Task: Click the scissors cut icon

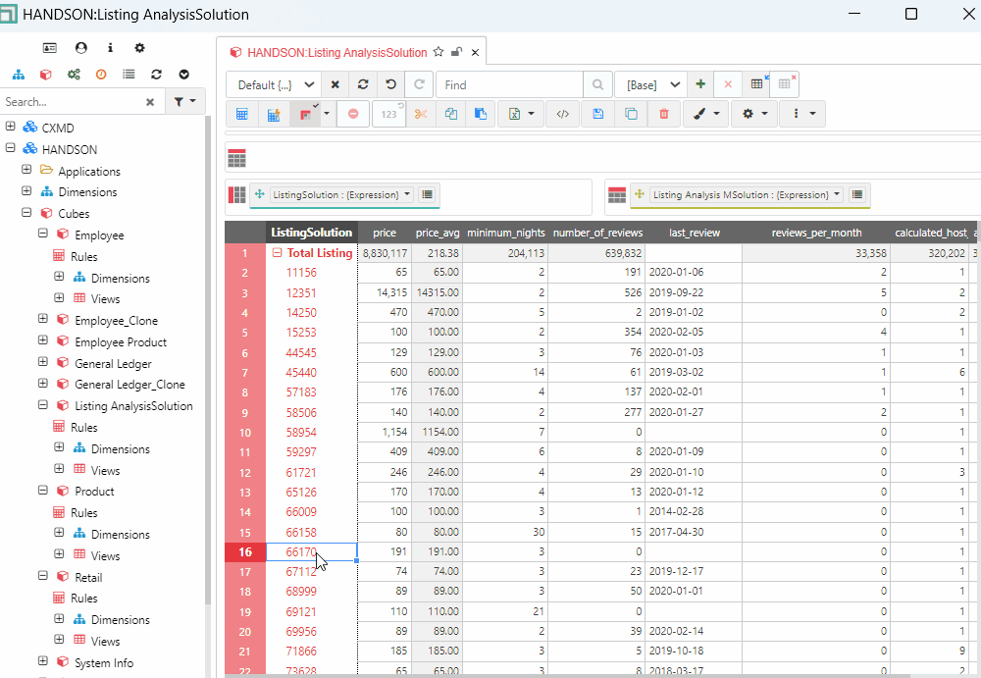Action: (421, 114)
